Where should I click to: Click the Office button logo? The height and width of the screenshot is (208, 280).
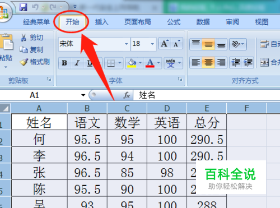[4, 12]
